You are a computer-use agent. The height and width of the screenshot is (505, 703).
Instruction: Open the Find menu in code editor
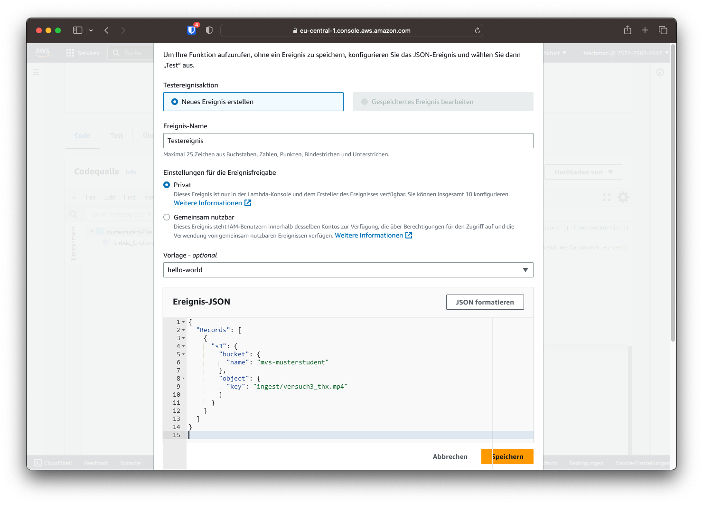pyautogui.click(x=130, y=197)
